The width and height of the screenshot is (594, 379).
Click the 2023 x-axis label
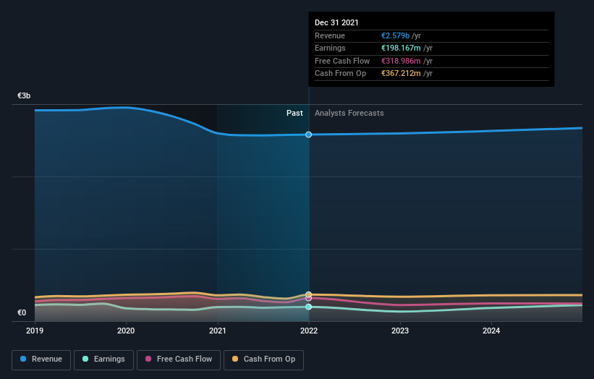click(x=400, y=331)
